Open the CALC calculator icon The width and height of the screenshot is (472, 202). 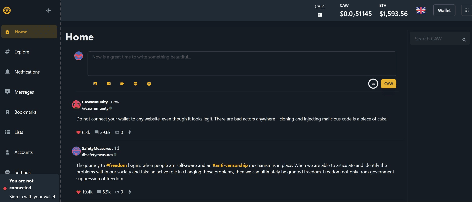coord(320,15)
